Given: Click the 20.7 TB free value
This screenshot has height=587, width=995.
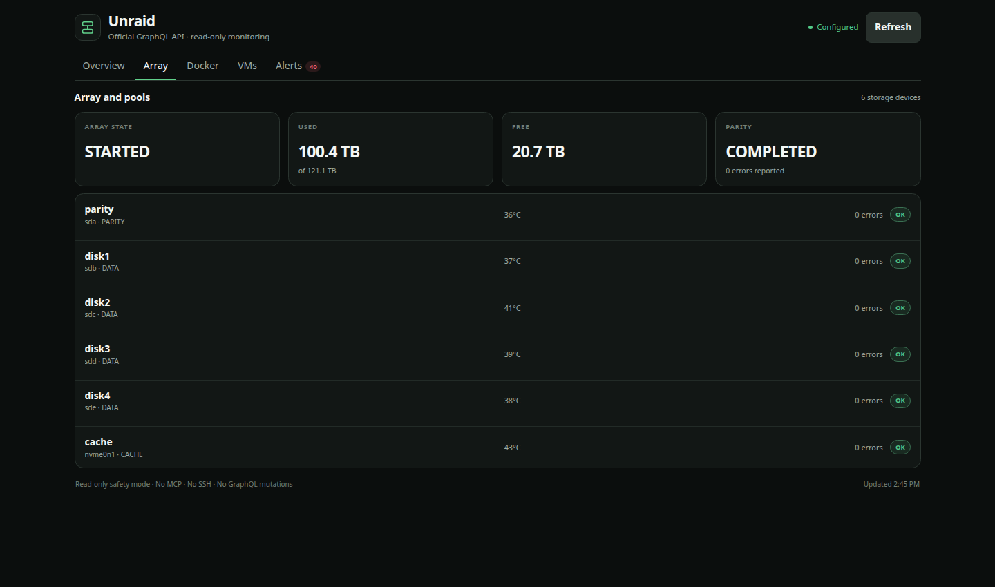Looking at the screenshot, I should point(538,152).
